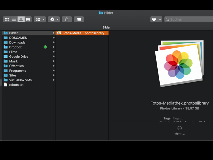Image resolution: width=213 pixels, height=160 pixels.
Task: Switch to icon view
Action: click(7, 19)
